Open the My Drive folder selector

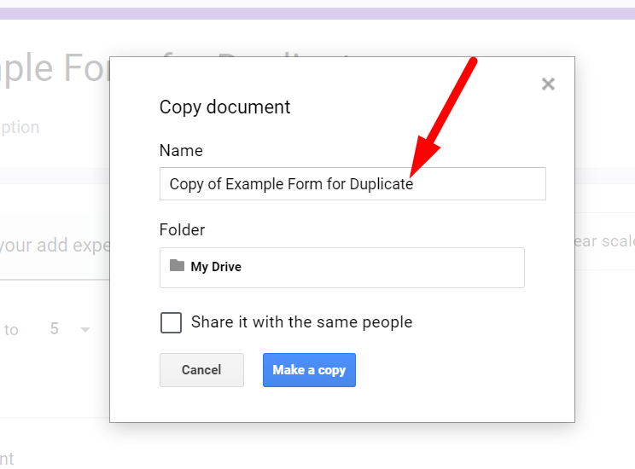click(341, 267)
